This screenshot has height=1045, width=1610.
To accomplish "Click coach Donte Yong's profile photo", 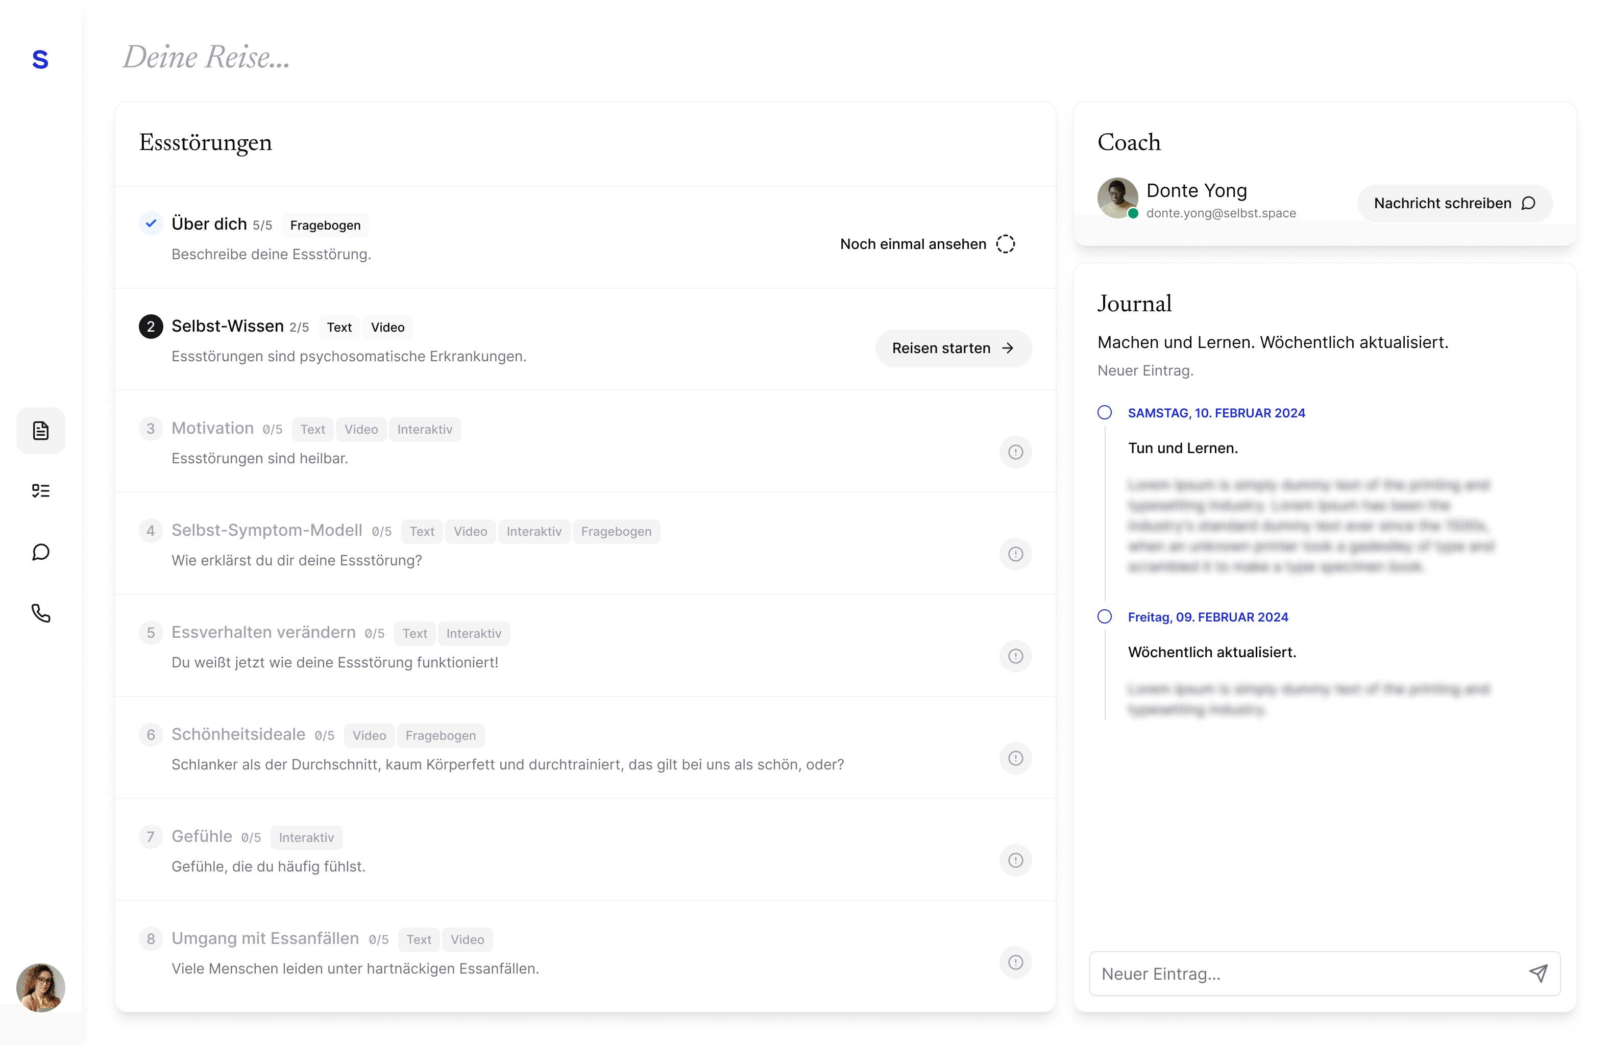I will 1117,197.
